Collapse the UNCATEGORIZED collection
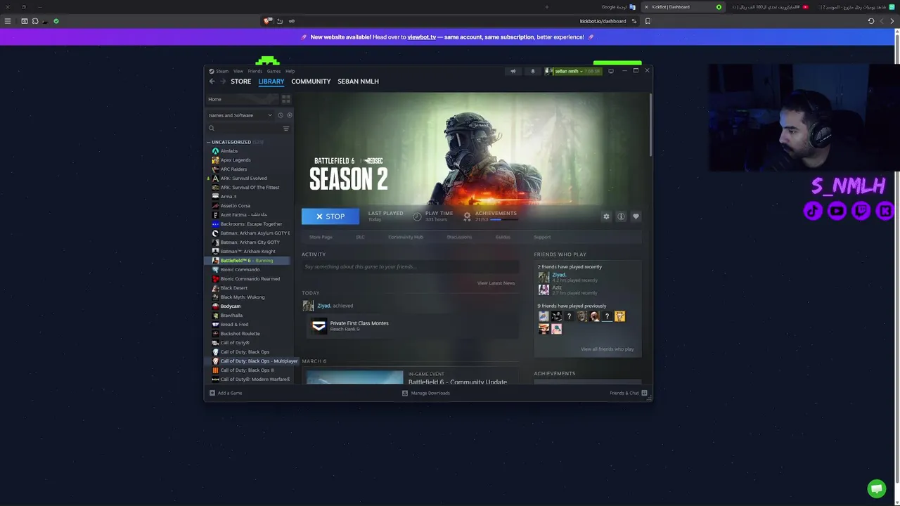 (x=208, y=142)
